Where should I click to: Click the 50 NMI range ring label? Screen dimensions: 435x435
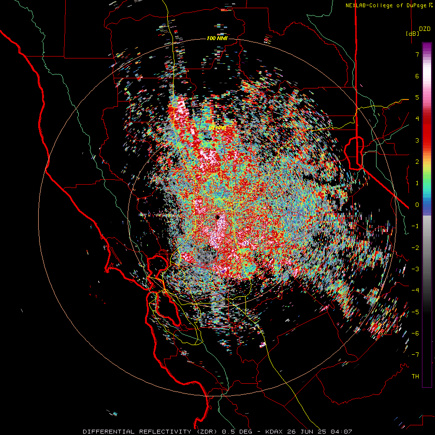coord(217,128)
